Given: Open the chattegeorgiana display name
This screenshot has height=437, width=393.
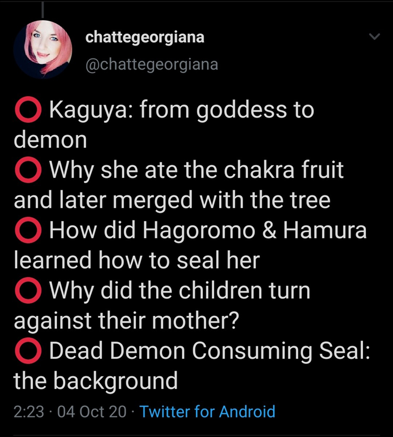Looking at the screenshot, I should 144,37.
